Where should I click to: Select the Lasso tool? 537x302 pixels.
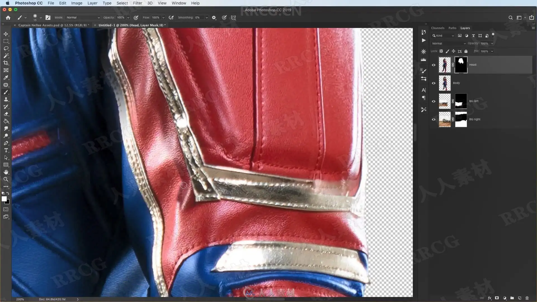click(6, 48)
